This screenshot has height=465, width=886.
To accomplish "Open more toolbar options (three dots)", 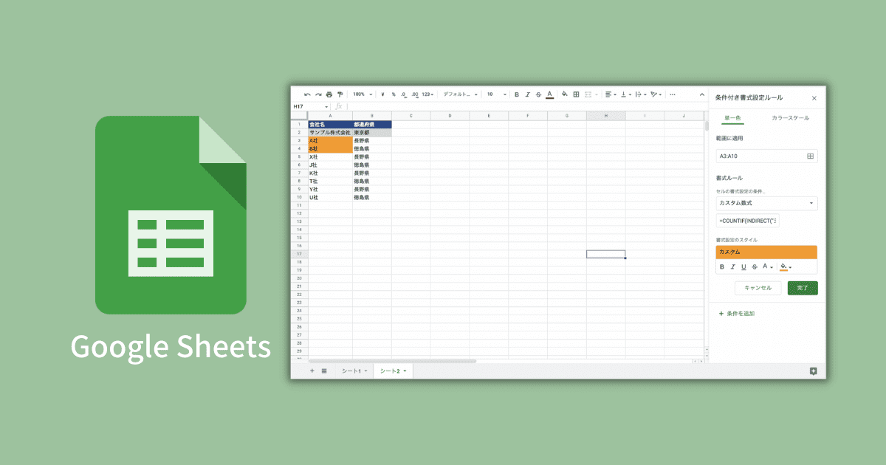I will (x=672, y=94).
